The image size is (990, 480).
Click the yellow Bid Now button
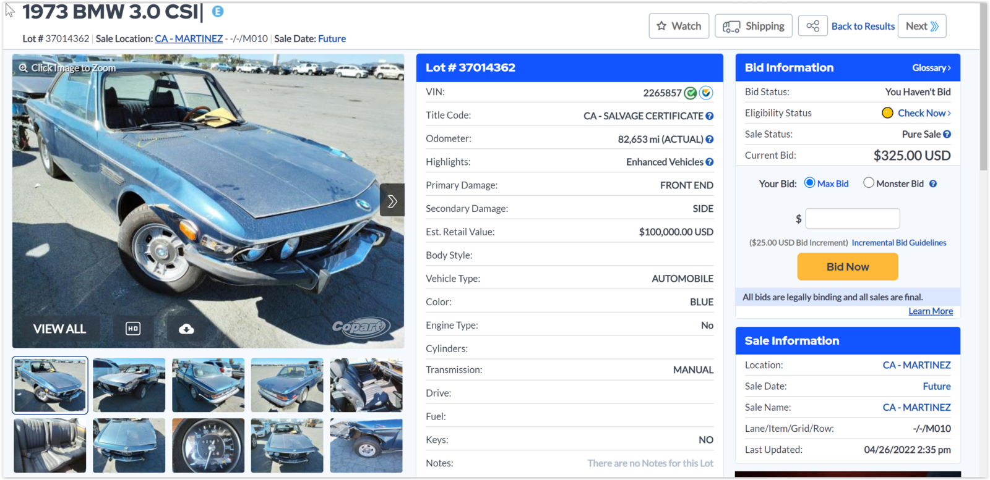[x=848, y=267]
